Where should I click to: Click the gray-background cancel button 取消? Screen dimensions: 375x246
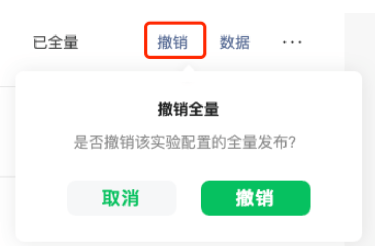tap(122, 198)
